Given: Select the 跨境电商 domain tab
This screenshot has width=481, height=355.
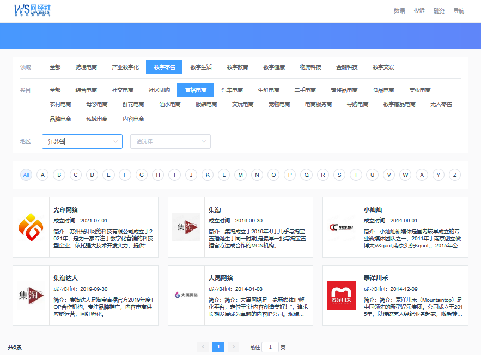Looking at the screenshot, I should click(86, 67).
